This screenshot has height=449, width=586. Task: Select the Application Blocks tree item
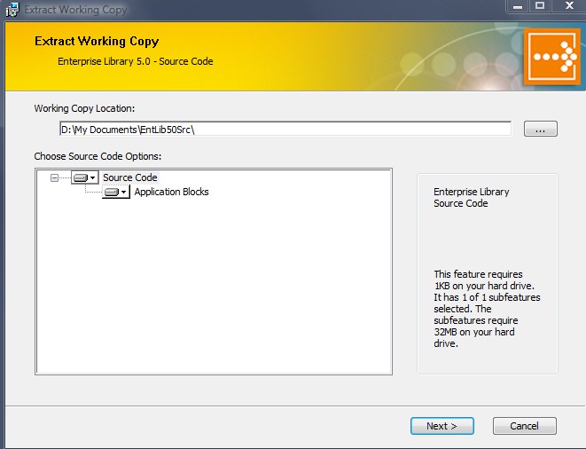point(171,192)
